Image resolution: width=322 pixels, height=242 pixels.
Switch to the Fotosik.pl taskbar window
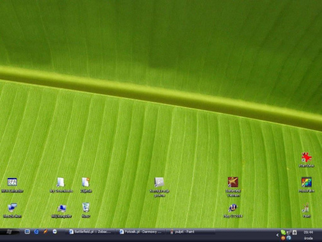click(x=141, y=232)
